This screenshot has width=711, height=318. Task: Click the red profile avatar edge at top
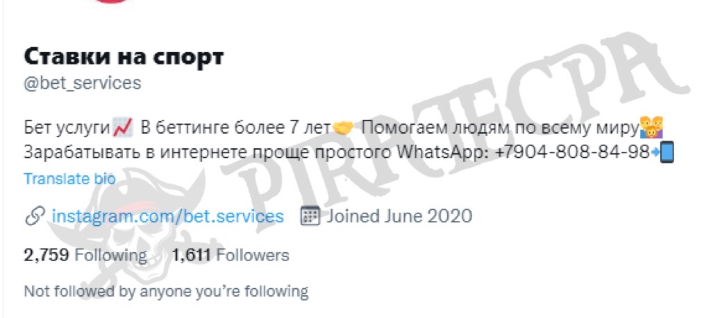click(112, 2)
